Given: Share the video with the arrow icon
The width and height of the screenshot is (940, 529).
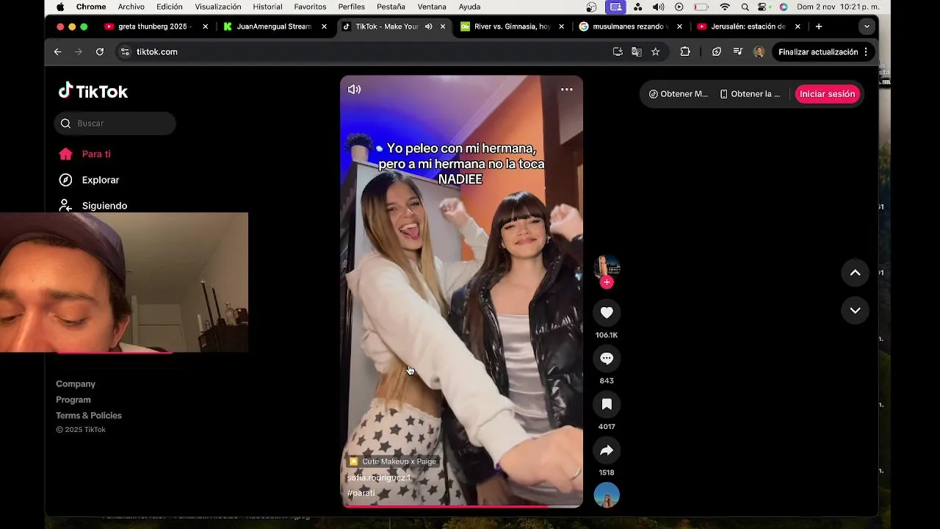Looking at the screenshot, I should (607, 450).
